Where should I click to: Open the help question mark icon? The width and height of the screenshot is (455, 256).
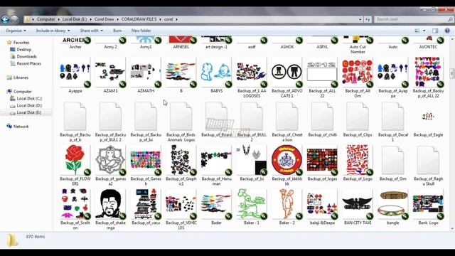447,31
